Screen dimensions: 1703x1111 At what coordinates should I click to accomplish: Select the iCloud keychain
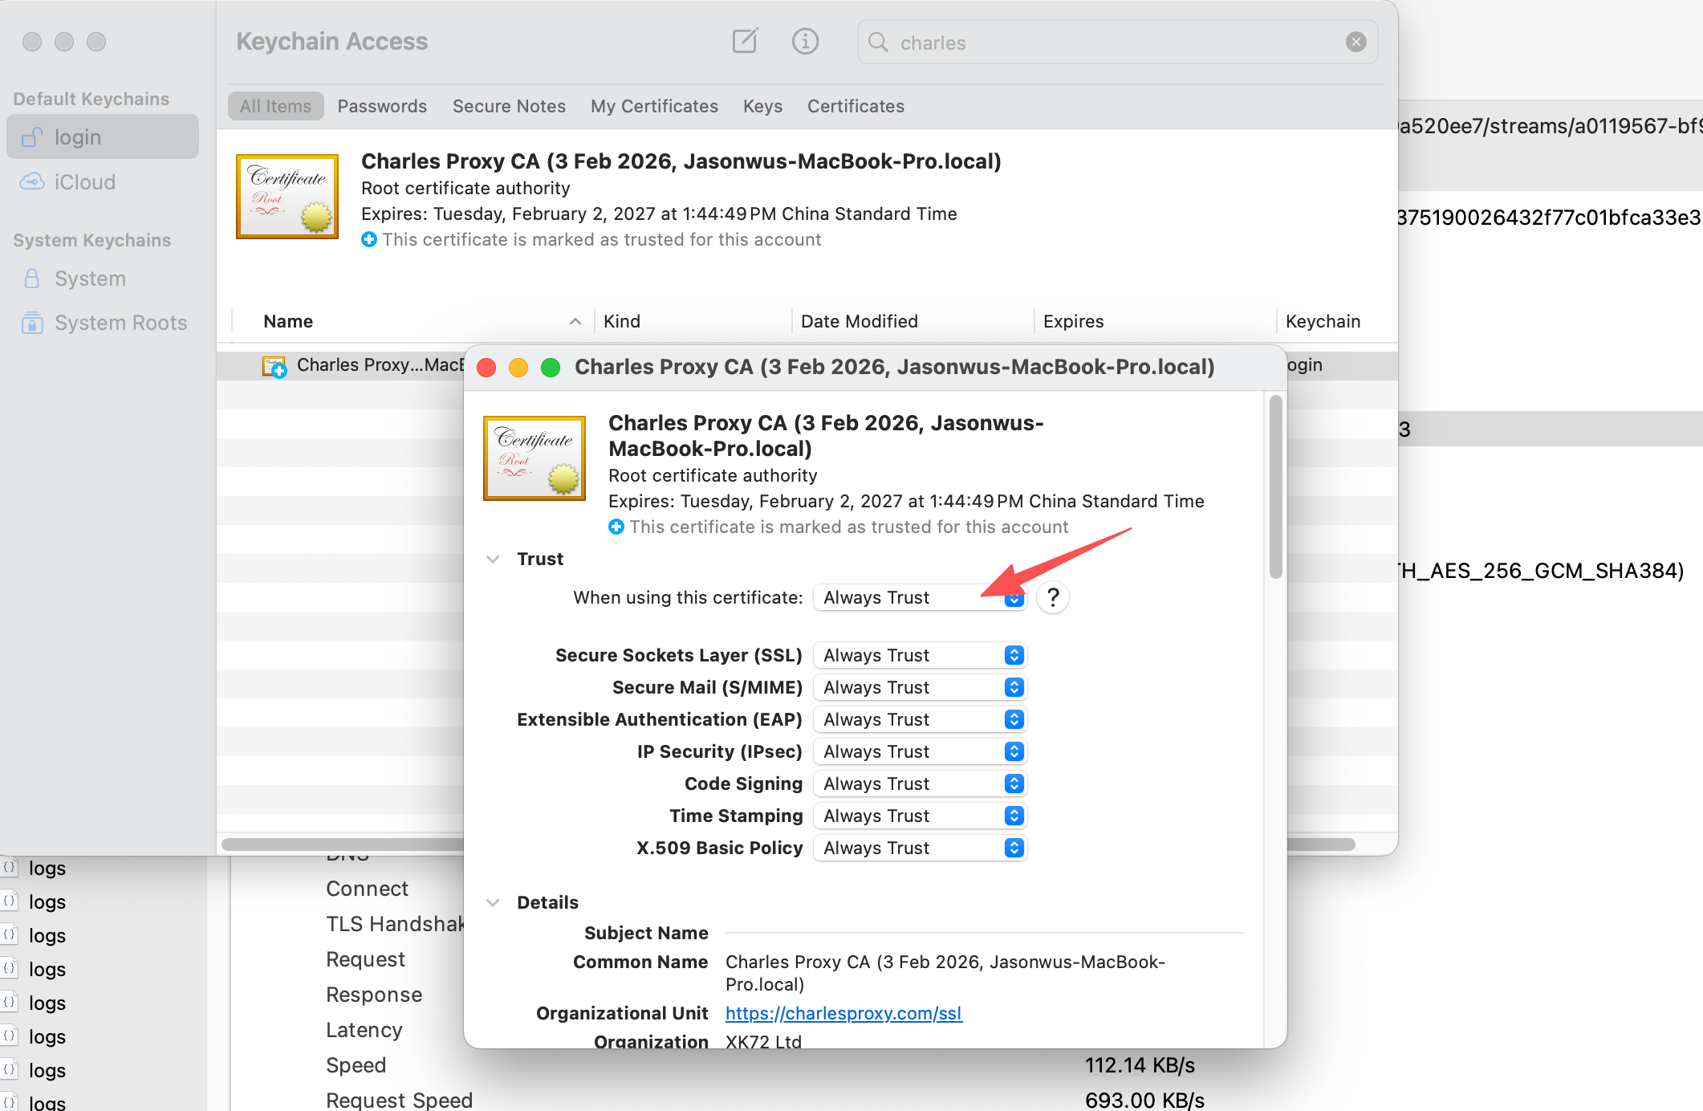84,182
